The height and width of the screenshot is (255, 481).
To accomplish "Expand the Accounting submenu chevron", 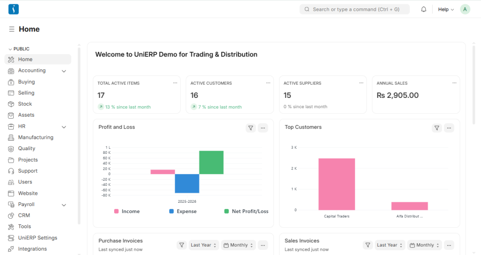I will point(64,71).
